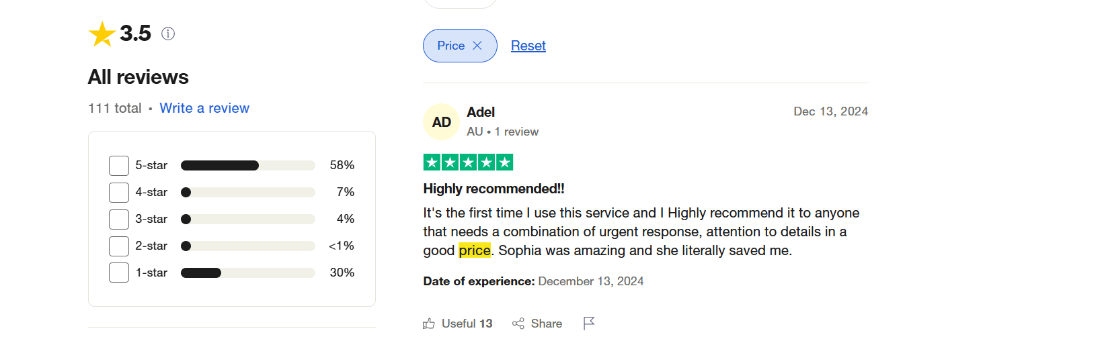Check the 5-star filter checkbox
Image resolution: width=1104 pixels, height=341 pixels.
[x=119, y=166]
